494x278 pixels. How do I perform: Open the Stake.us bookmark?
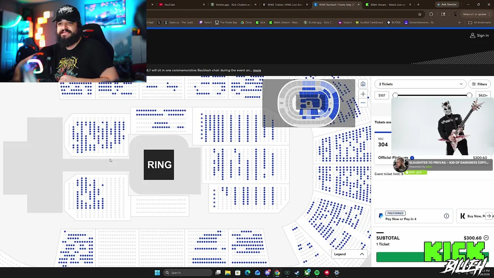click(x=180, y=22)
